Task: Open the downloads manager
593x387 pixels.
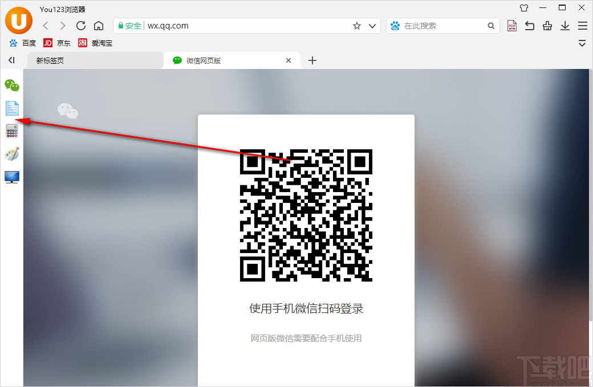Action: (x=565, y=26)
